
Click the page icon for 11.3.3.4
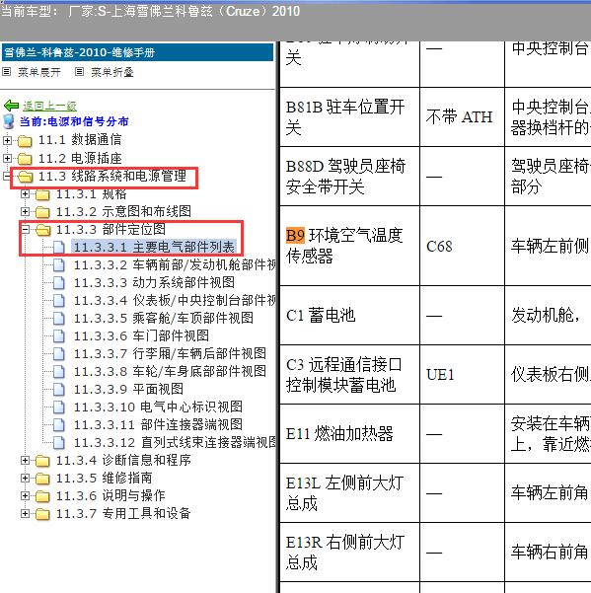pyautogui.click(x=58, y=301)
